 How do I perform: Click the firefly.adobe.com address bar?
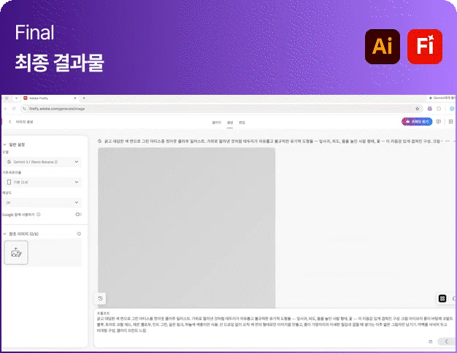(x=220, y=109)
